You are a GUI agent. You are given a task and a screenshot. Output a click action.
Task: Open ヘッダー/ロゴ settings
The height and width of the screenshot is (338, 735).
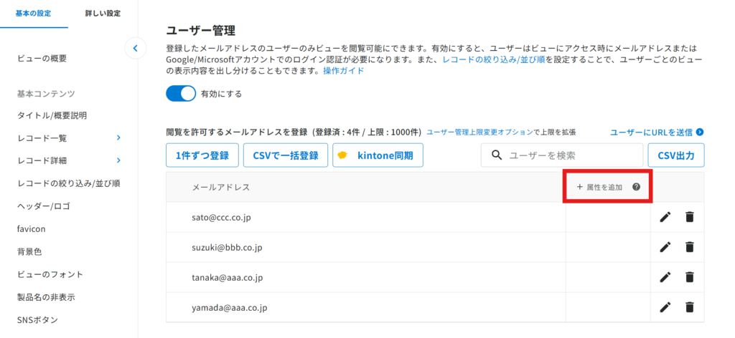pyautogui.click(x=44, y=206)
